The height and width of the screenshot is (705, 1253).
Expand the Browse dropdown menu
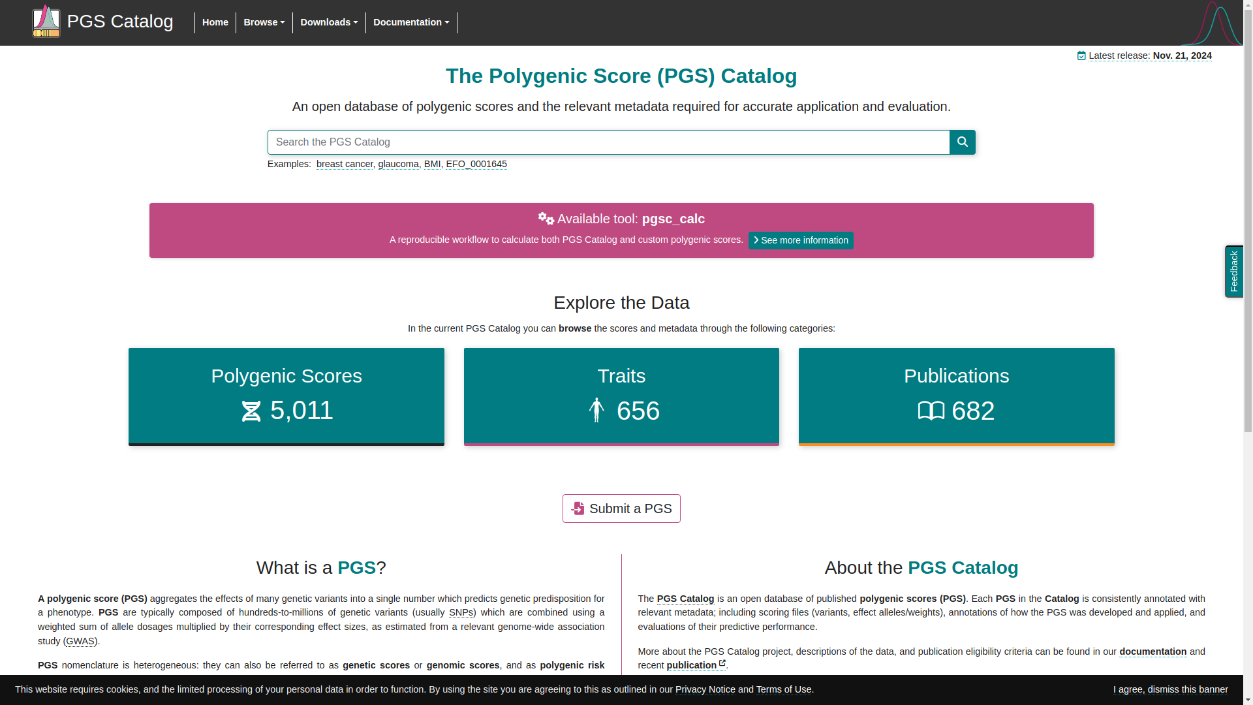[264, 22]
